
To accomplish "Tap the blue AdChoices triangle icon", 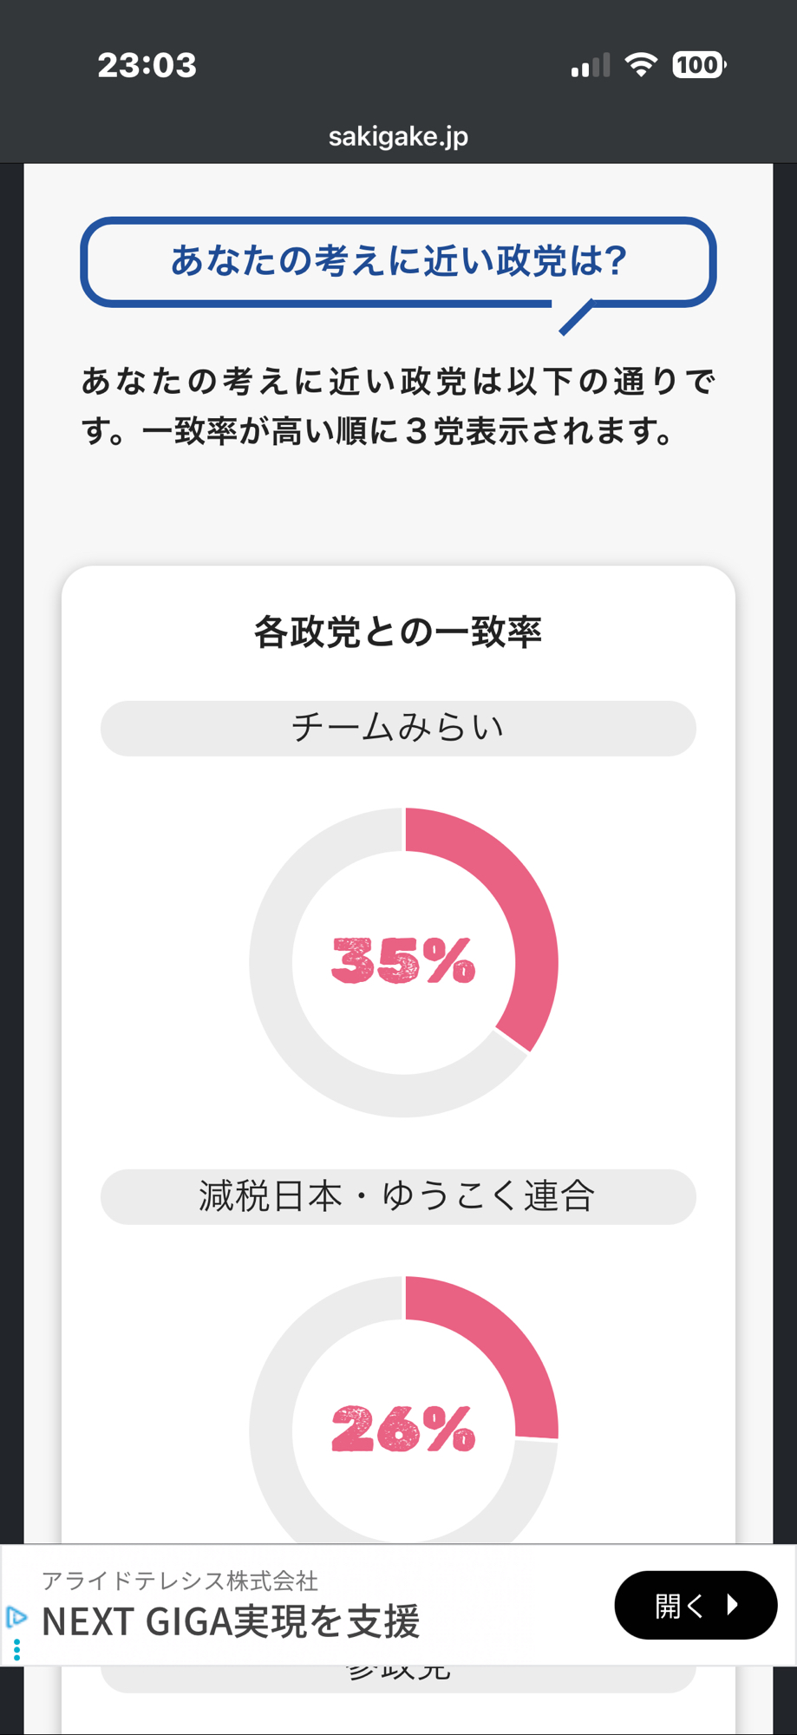I will (16, 1617).
